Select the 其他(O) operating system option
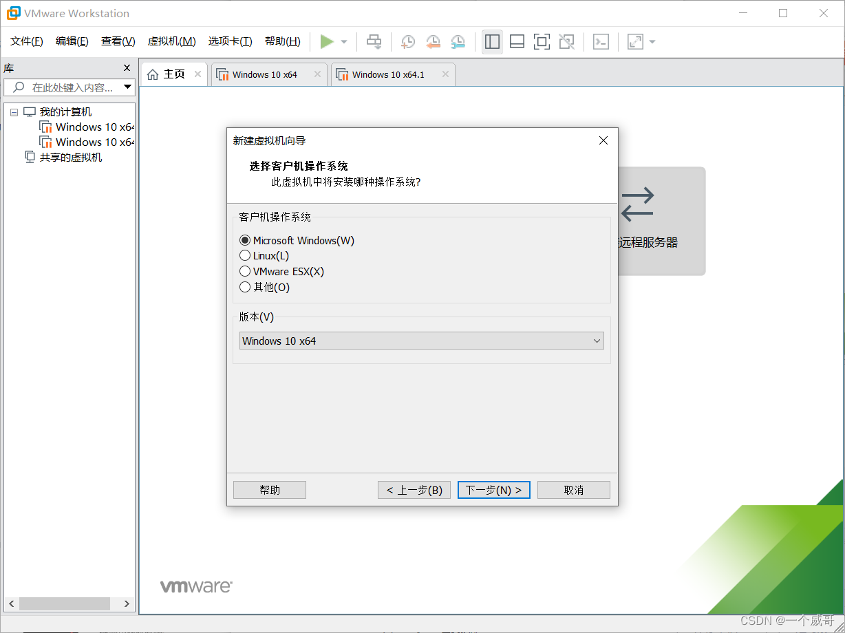845x633 pixels. click(245, 287)
